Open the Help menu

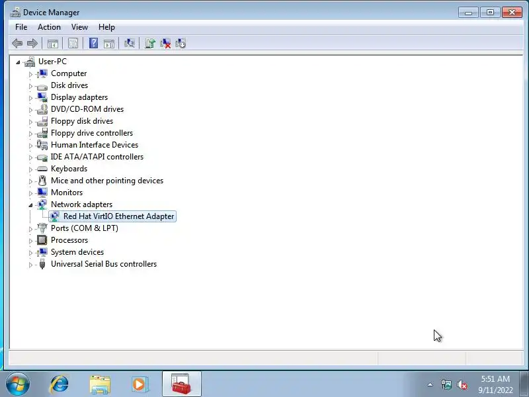106,27
